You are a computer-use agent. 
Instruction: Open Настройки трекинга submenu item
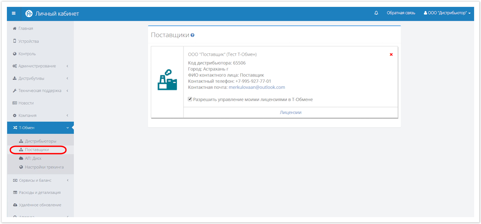pyautogui.click(x=44, y=167)
